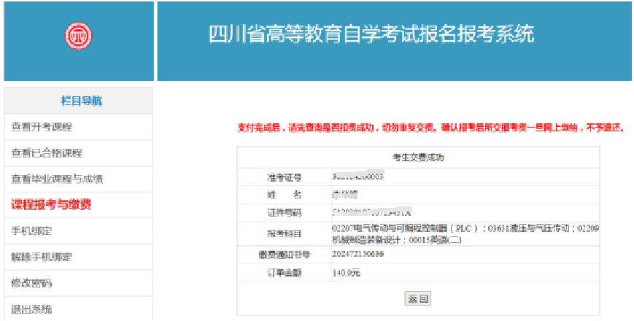Click the 报考科目 course list text
Screen dimensions: 634x321
(465, 233)
